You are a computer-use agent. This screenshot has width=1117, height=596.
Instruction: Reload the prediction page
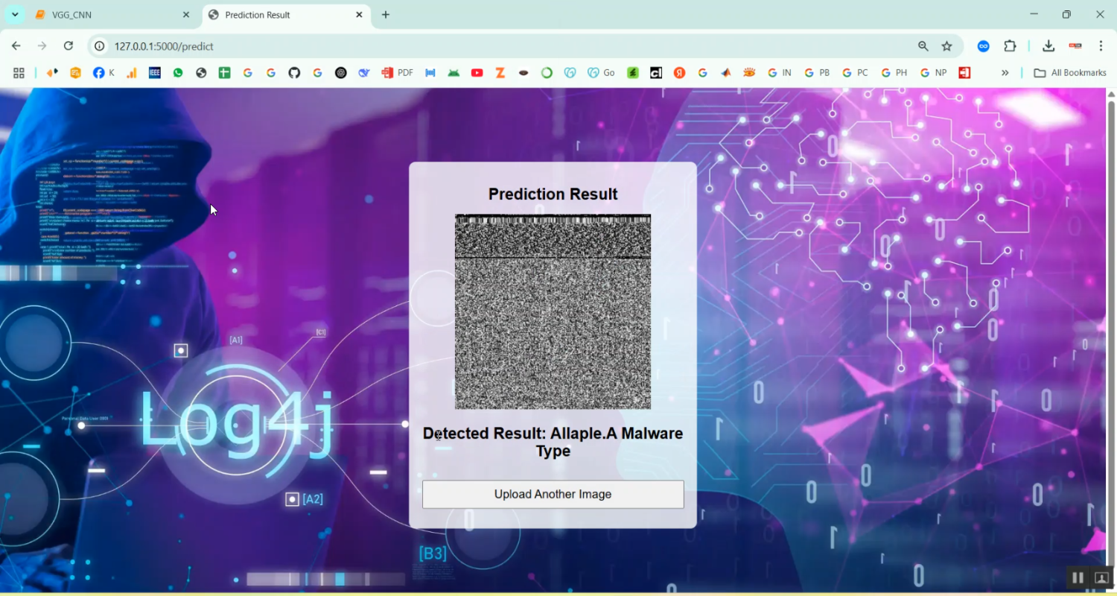pyautogui.click(x=69, y=45)
